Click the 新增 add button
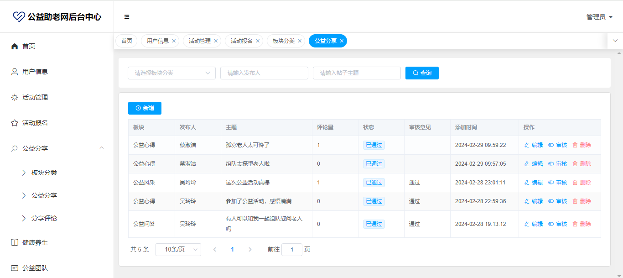This screenshot has height=278, width=623. [x=145, y=108]
